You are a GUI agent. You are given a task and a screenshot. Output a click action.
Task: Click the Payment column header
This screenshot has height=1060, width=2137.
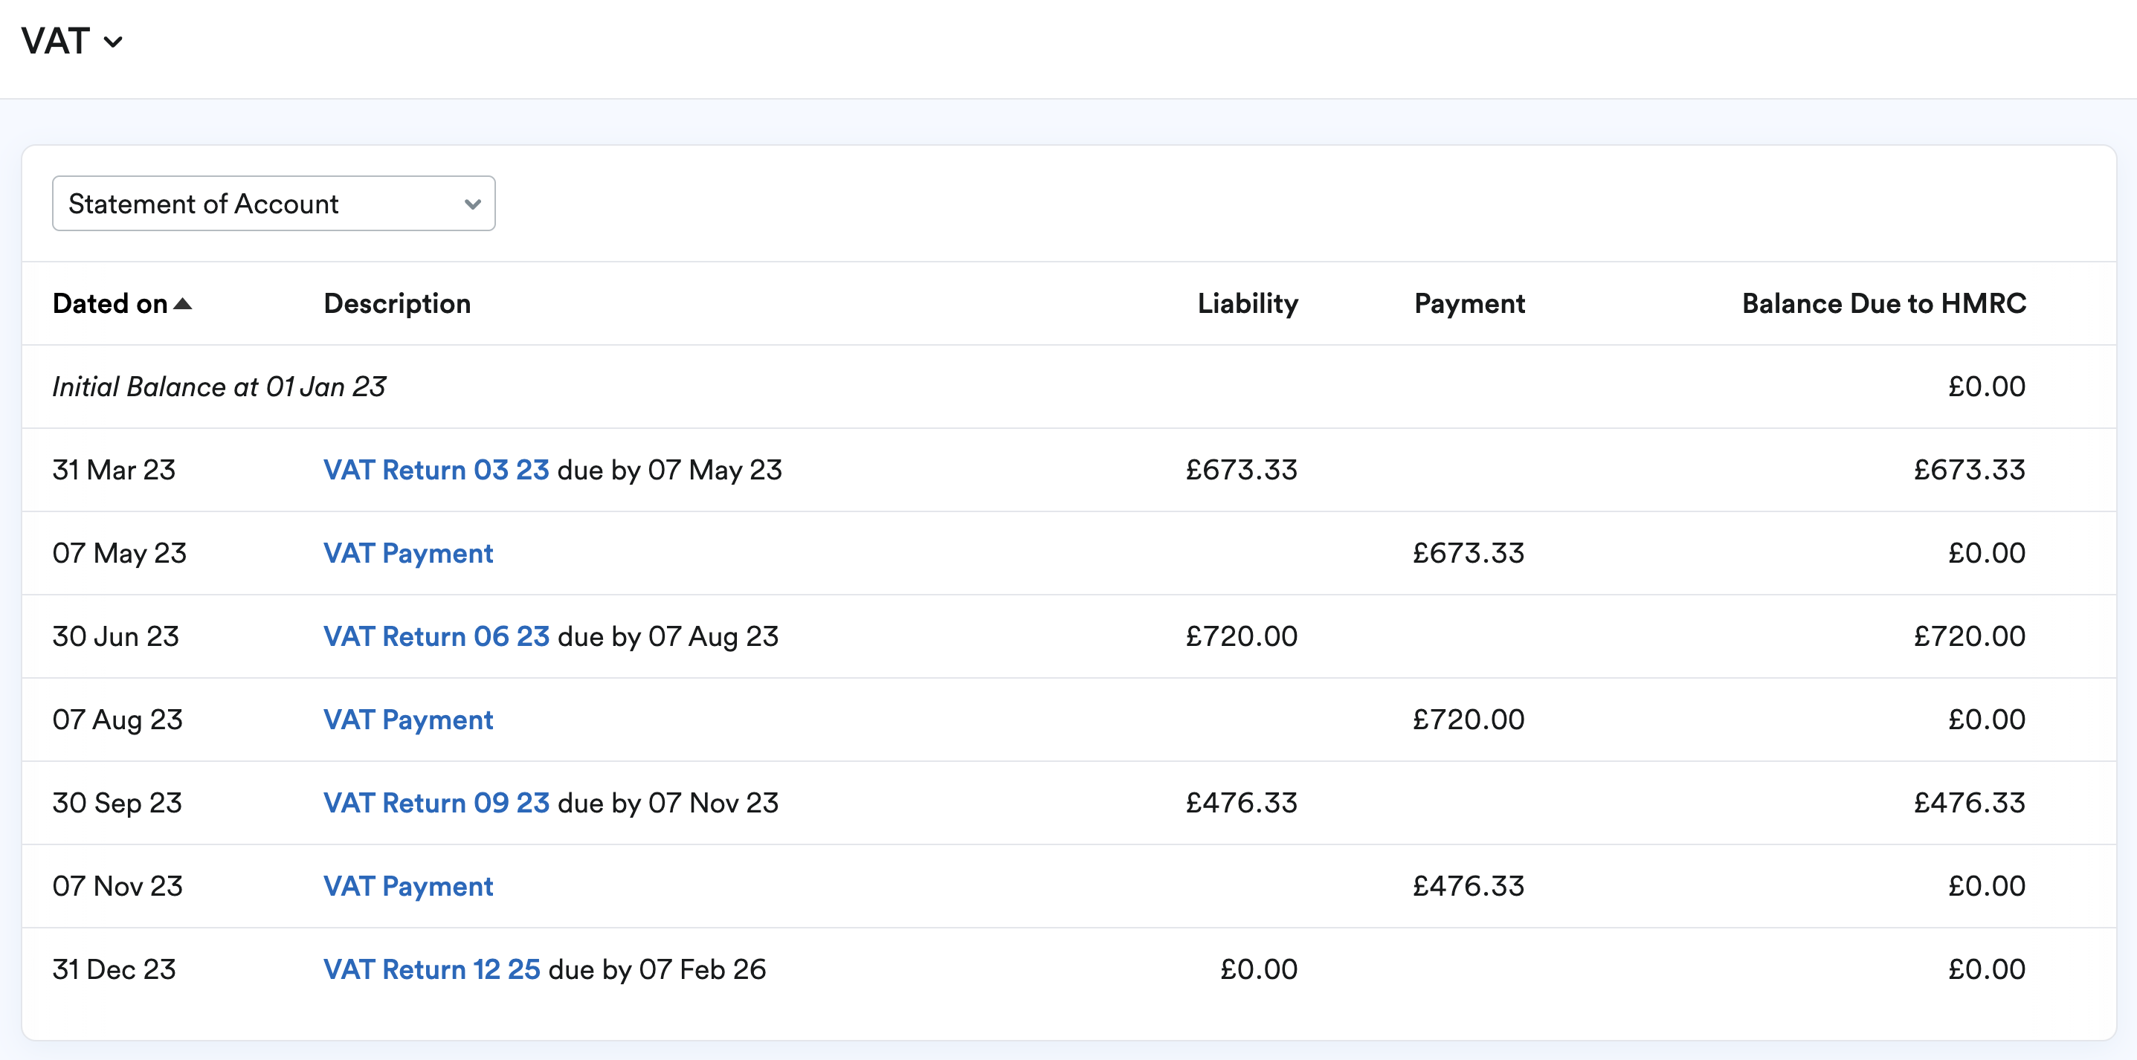click(1469, 303)
